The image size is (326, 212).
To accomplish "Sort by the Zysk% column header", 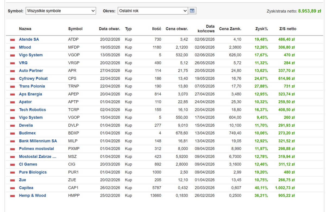I will point(262,29).
